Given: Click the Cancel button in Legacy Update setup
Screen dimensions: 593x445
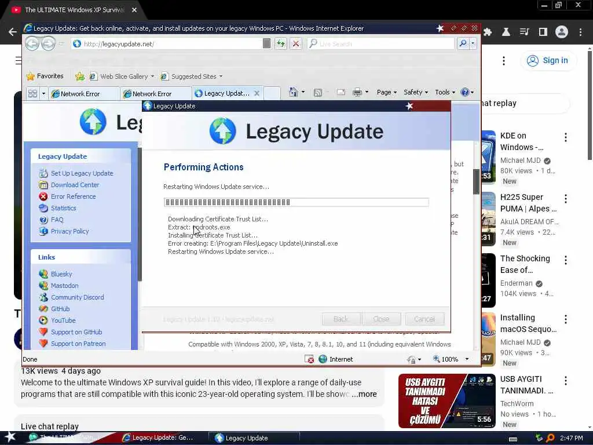Looking at the screenshot, I should pyautogui.click(x=424, y=319).
